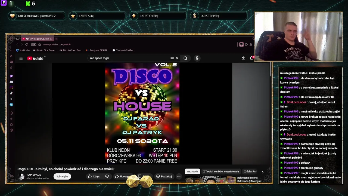Viewport: 348px width, 196px height.
Task: Open the sidebar extensions cube icon
Action: (11, 125)
